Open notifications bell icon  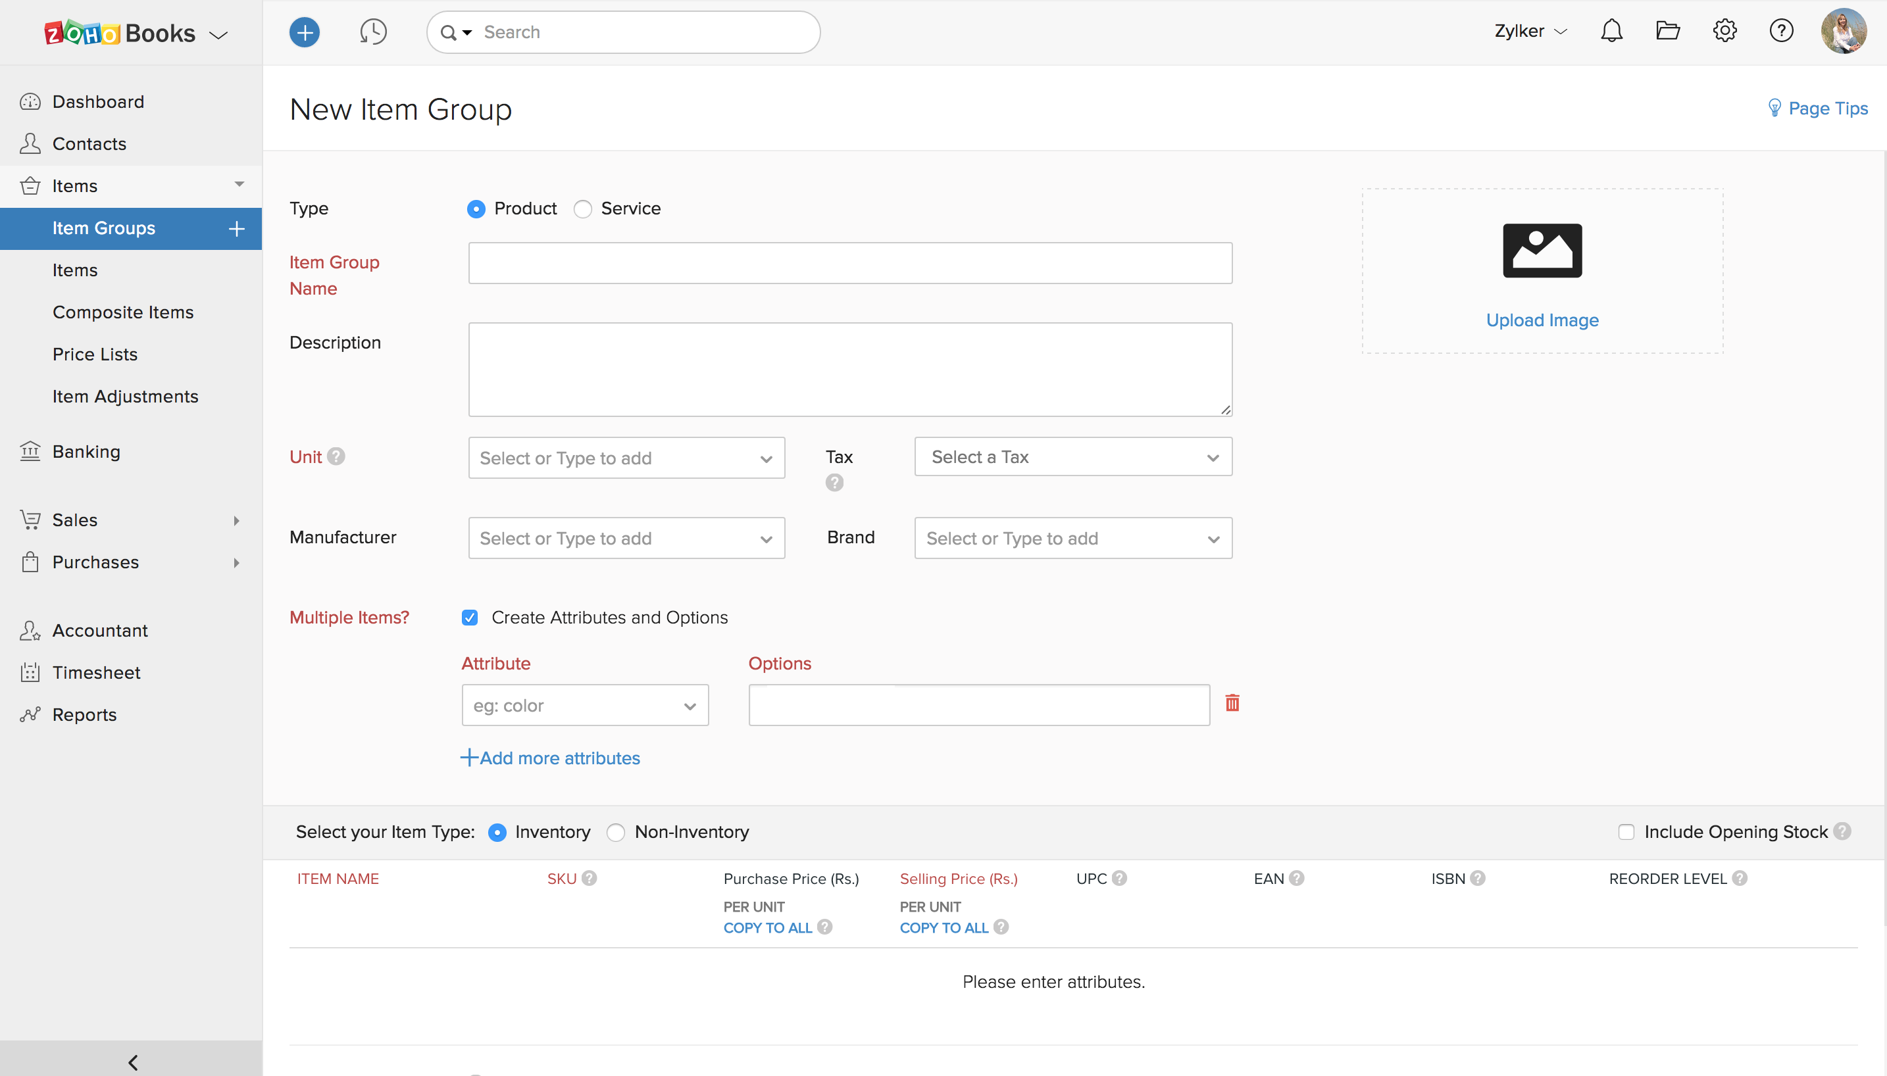coord(1611,30)
